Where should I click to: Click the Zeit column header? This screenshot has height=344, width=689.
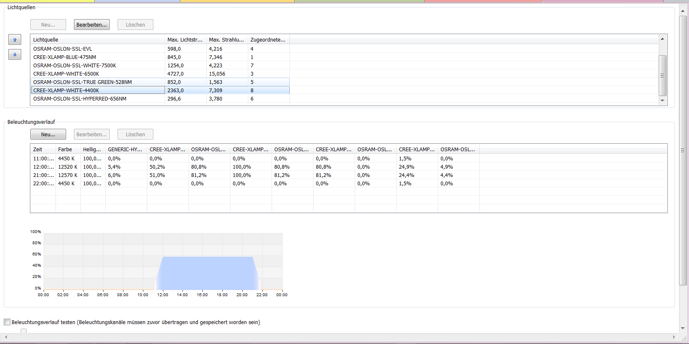point(43,150)
